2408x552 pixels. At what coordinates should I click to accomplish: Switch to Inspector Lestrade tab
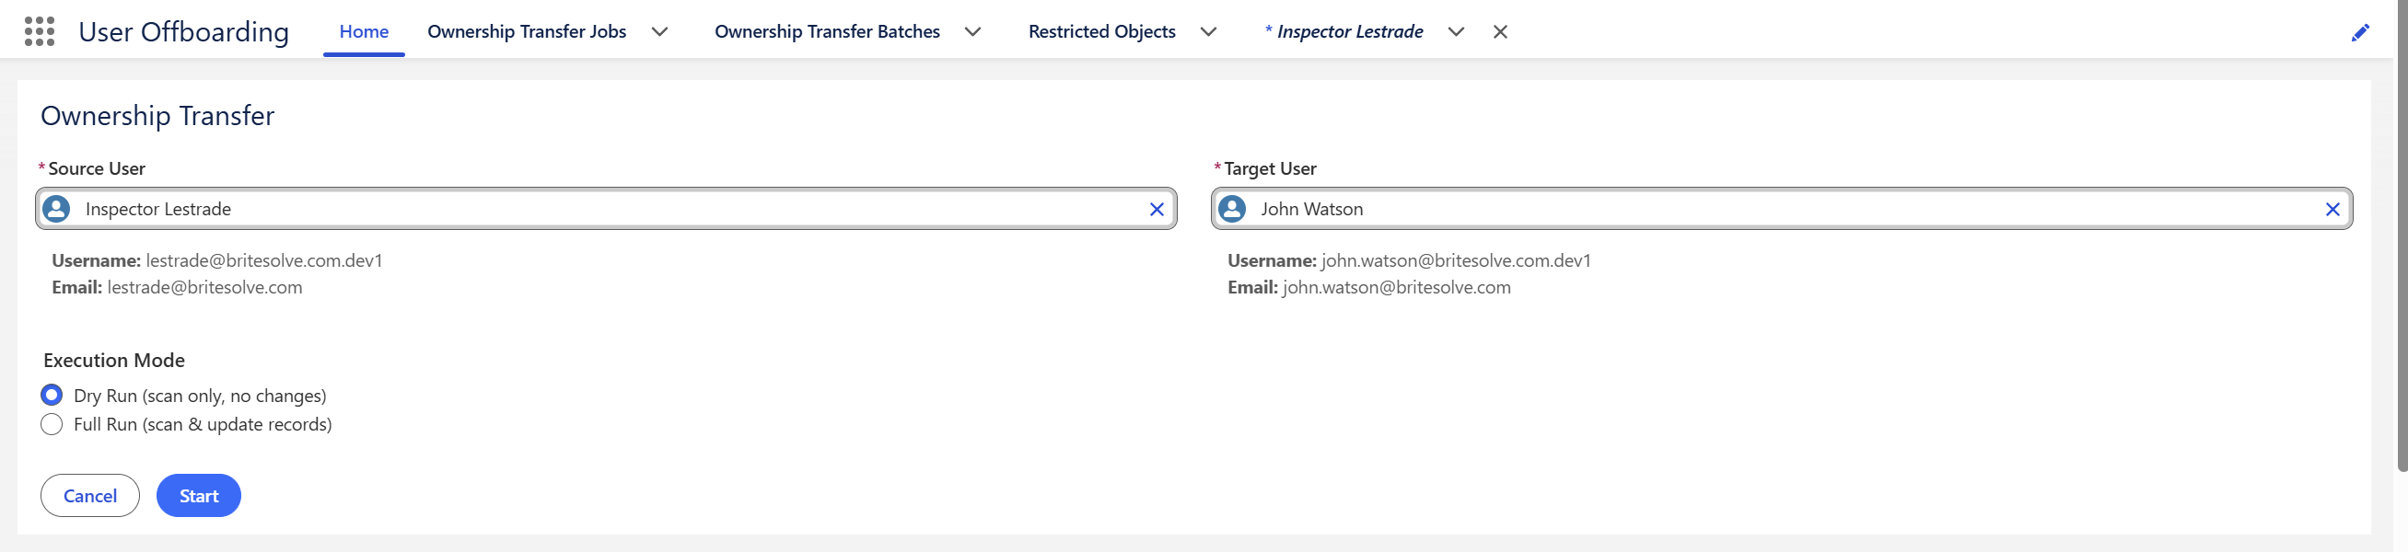click(x=1344, y=32)
